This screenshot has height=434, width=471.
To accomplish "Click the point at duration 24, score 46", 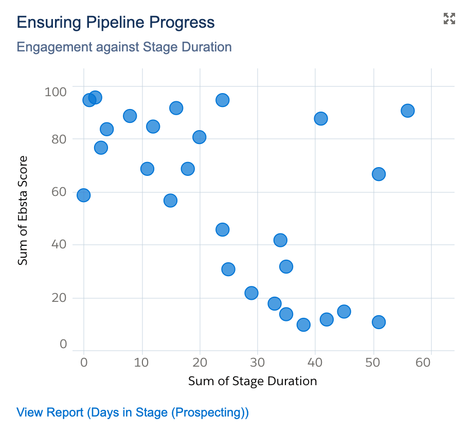I will tap(222, 229).
